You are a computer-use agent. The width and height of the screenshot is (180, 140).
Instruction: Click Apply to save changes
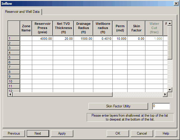point(62,133)
